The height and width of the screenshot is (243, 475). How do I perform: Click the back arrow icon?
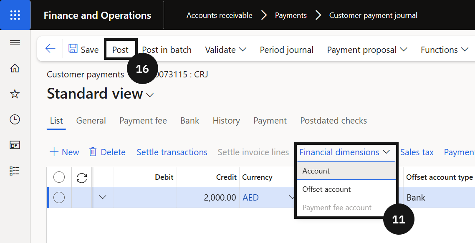pyautogui.click(x=50, y=48)
